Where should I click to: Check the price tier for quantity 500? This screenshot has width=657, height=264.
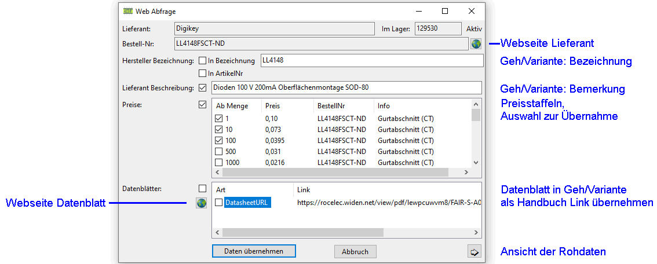[x=219, y=152]
